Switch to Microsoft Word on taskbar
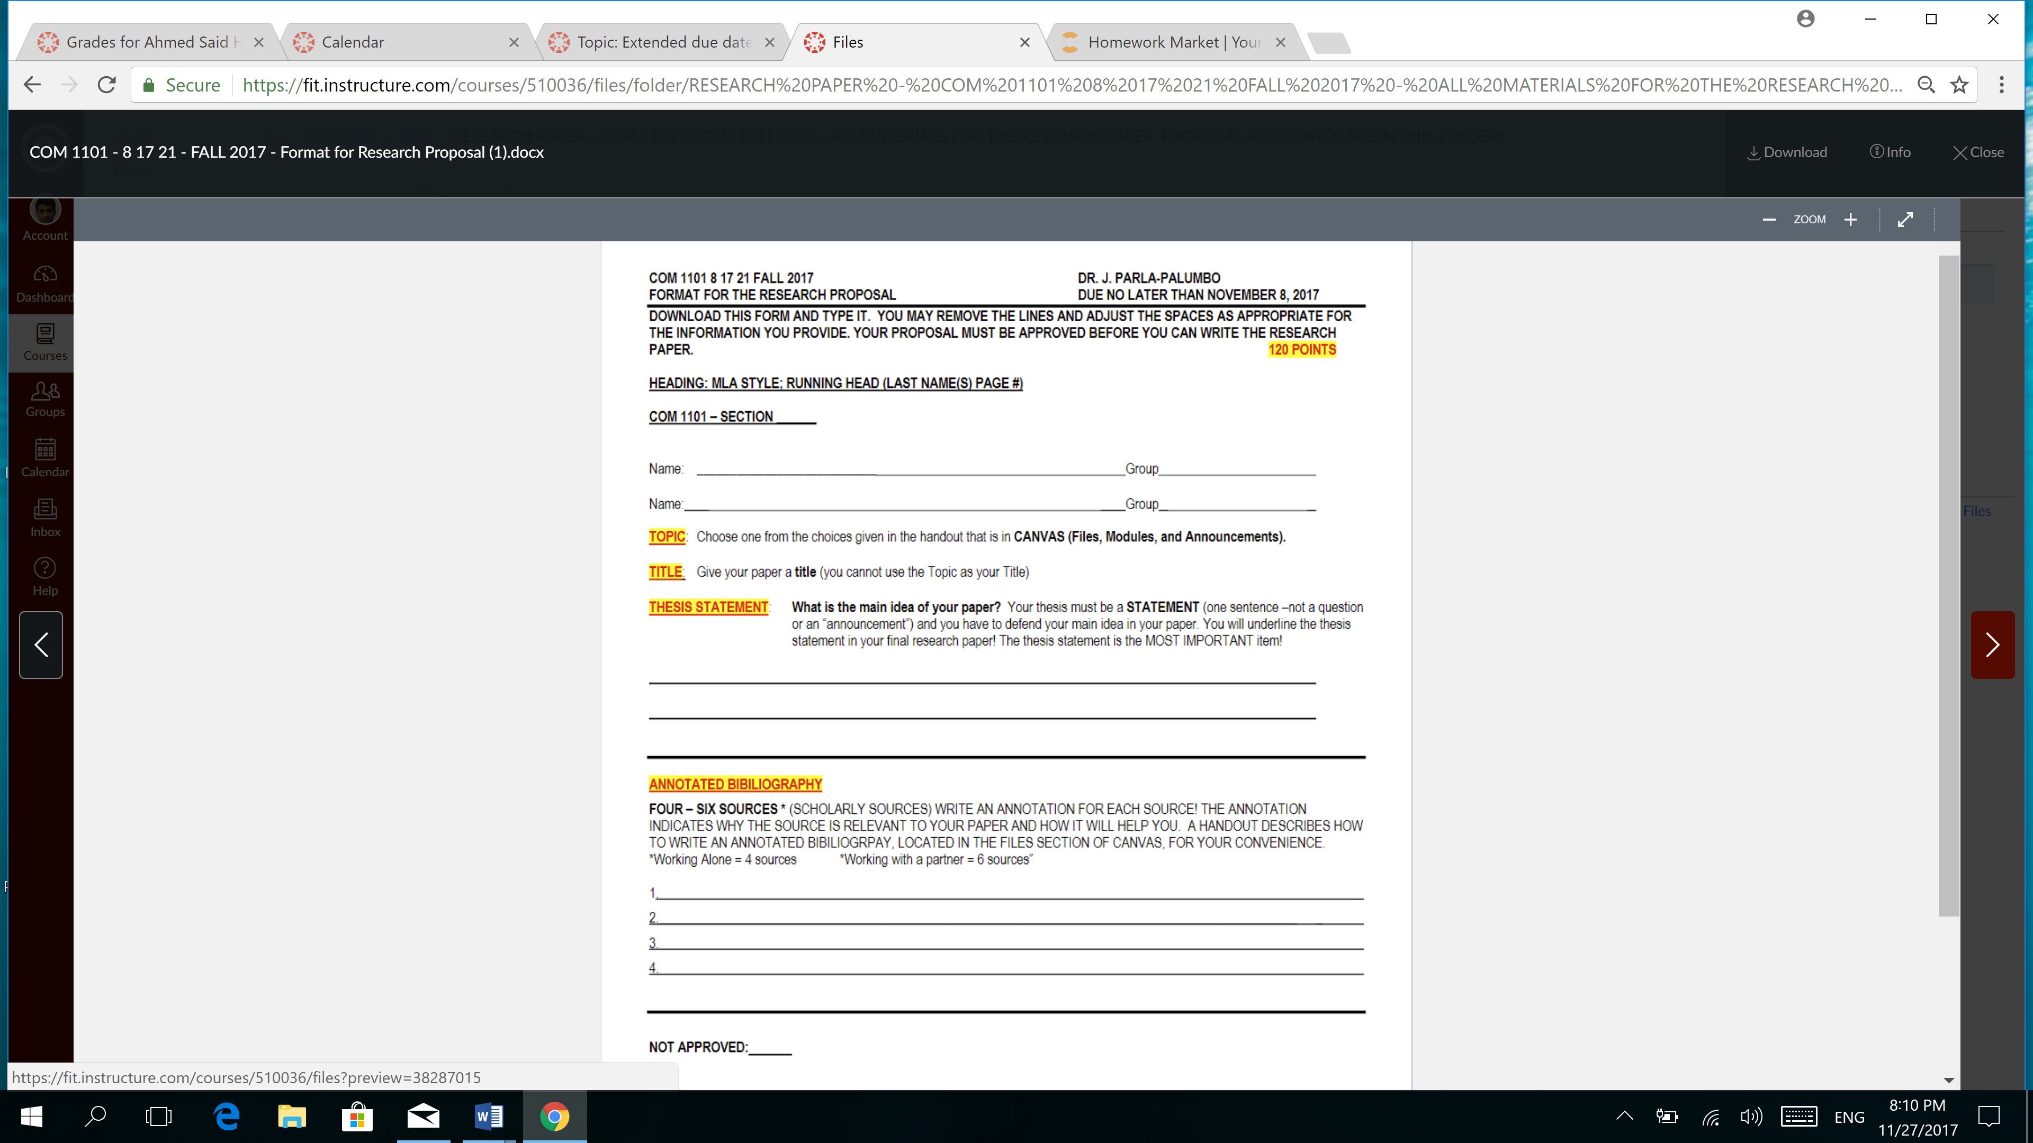Screen dimensions: 2033x1143 coord(489,1116)
